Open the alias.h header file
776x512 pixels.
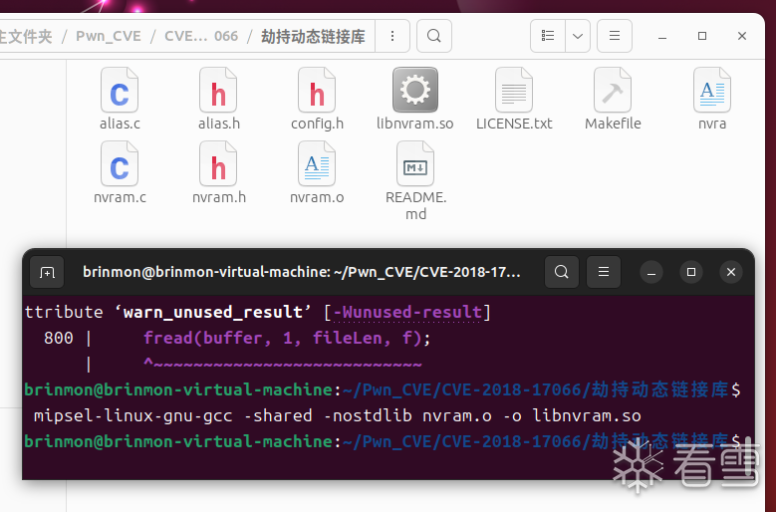[x=219, y=100]
